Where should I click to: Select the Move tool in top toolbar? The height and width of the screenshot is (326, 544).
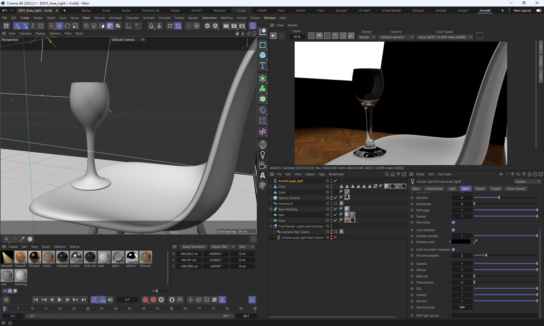tap(59, 26)
